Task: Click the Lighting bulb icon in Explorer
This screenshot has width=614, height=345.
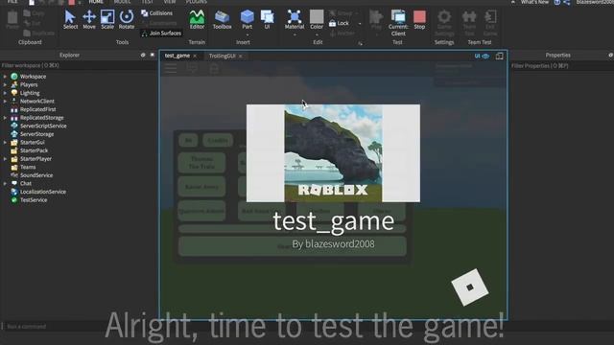Action: (14, 93)
